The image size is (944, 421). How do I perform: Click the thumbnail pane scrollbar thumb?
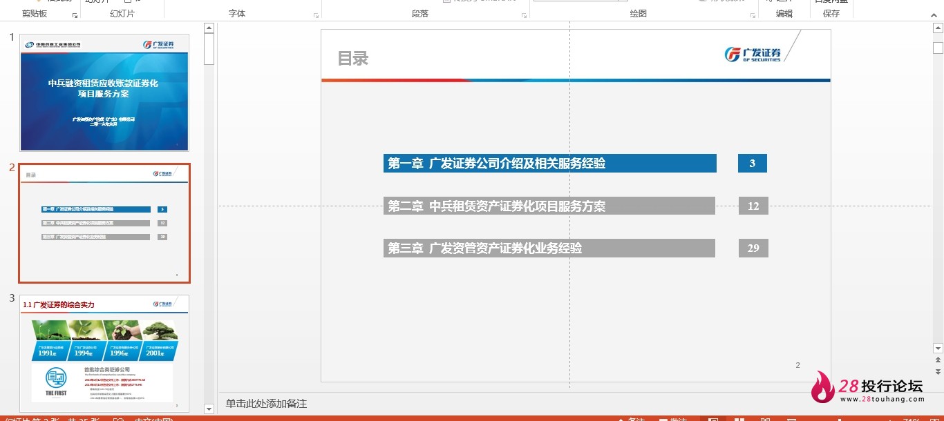point(209,50)
